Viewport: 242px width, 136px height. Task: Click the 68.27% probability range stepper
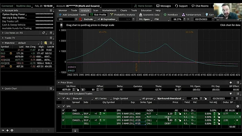point(185,19)
